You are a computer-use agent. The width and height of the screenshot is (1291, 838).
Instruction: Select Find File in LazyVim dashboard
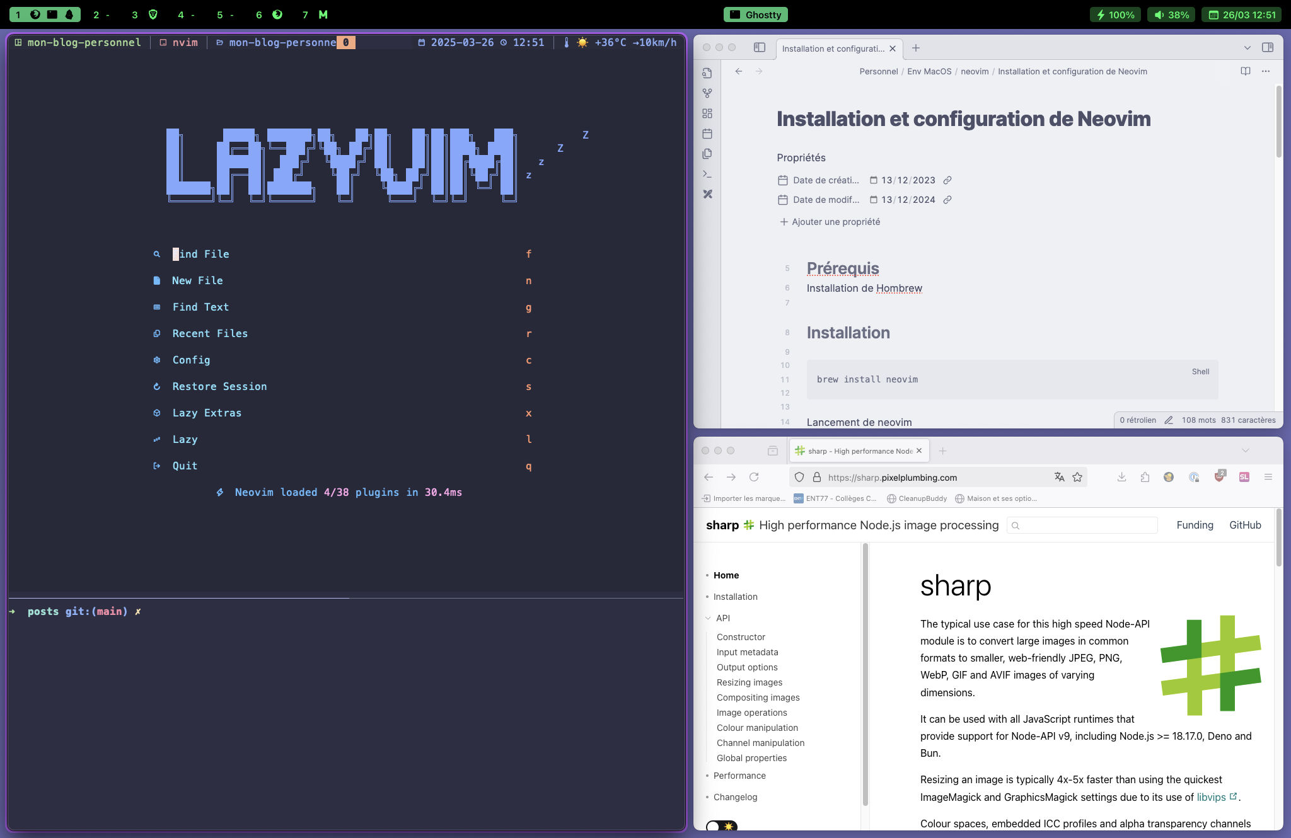click(344, 254)
